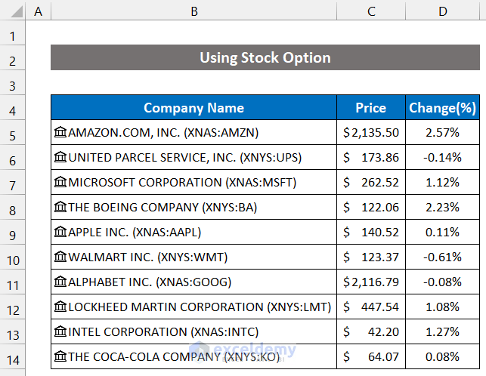Click the stock icon beside INTEL CORPORATION

point(60,332)
